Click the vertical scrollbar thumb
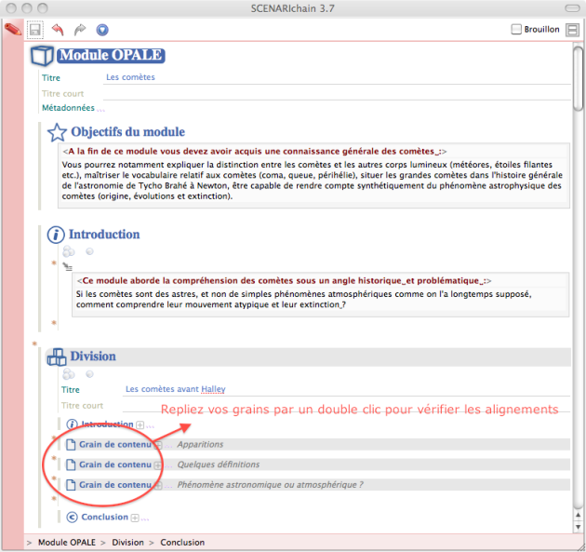Image resolution: width=586 pixels, height=552 pixels. tap(579, 78)
